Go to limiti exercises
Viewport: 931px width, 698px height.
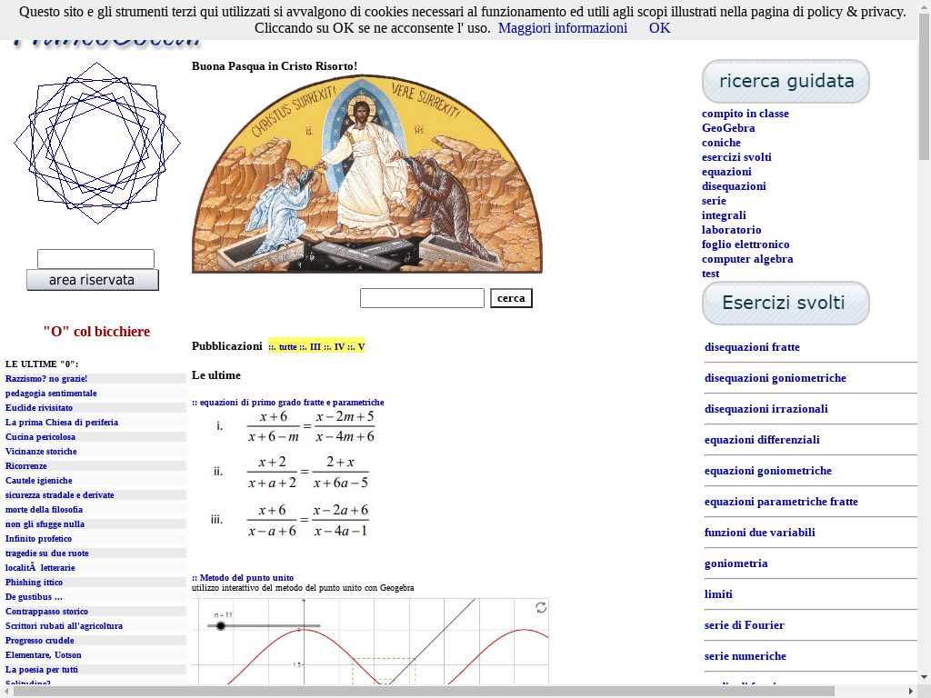pyautogui.click(x=718, y=594)
